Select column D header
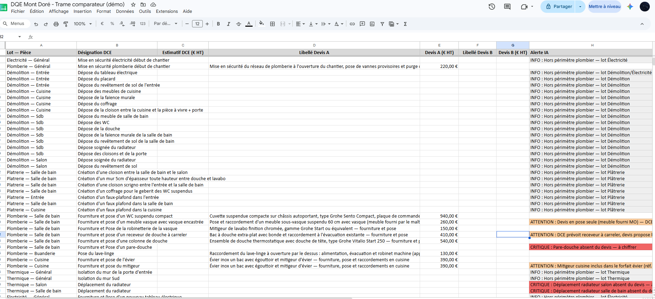The image size is (655, 299). [314, 45]
